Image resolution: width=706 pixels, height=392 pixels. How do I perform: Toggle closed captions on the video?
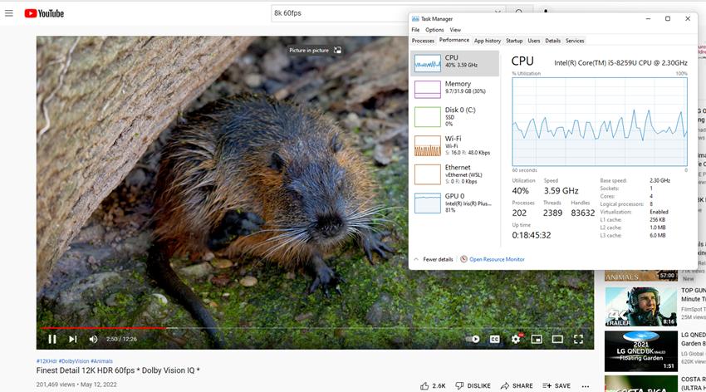tap(495, 339)
